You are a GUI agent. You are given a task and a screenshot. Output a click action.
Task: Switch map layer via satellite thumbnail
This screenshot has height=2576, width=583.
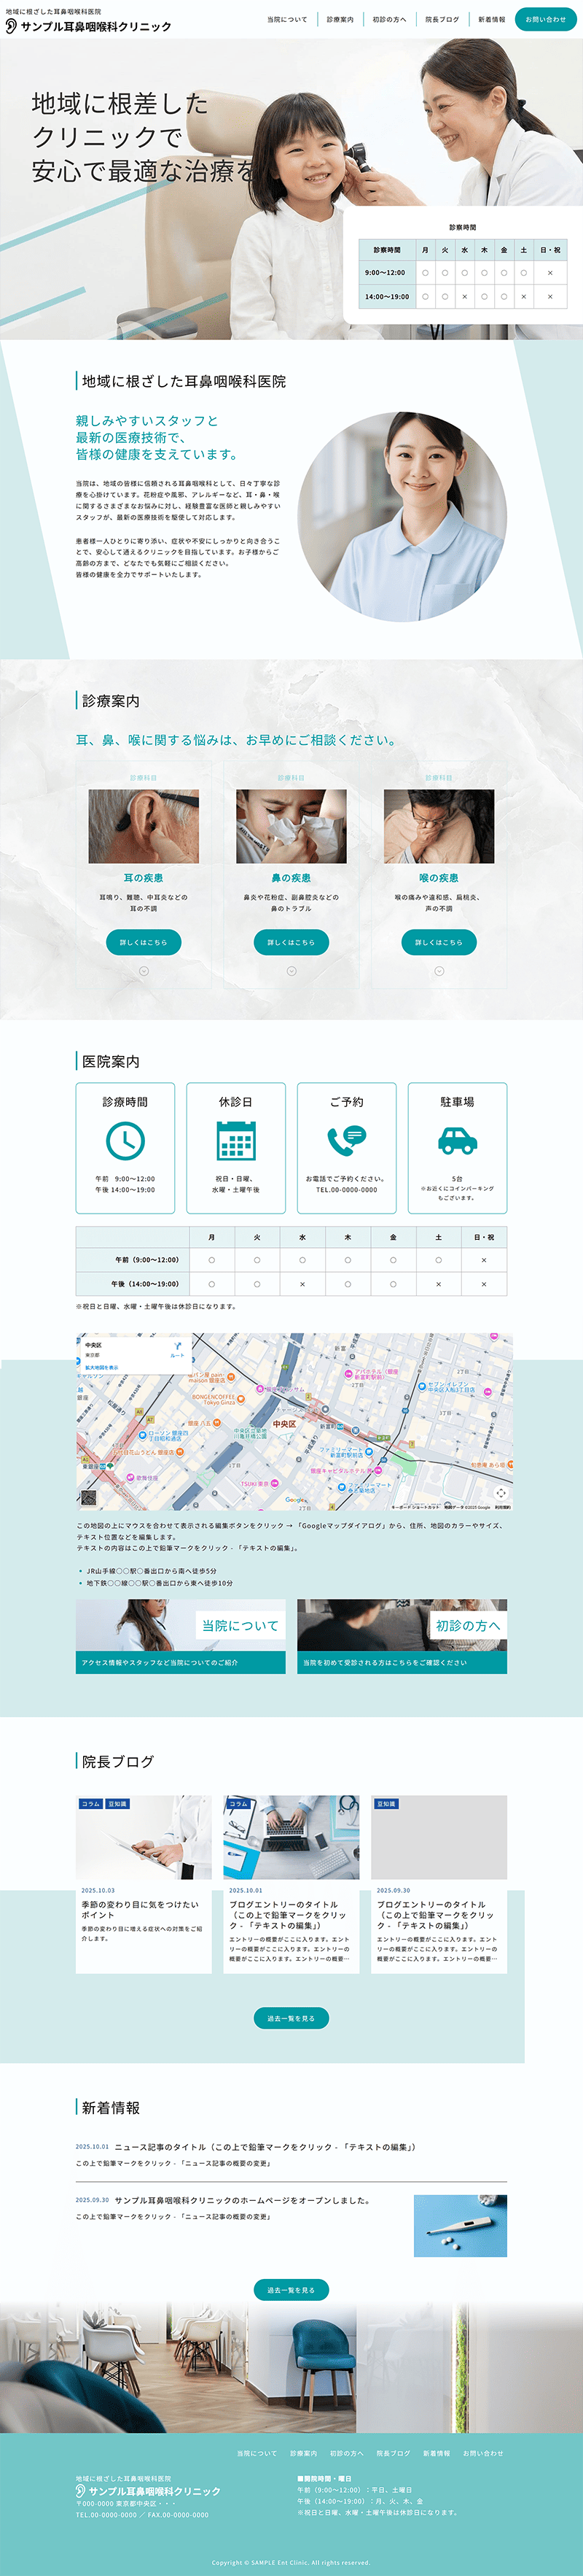[x=88, y=1498]
